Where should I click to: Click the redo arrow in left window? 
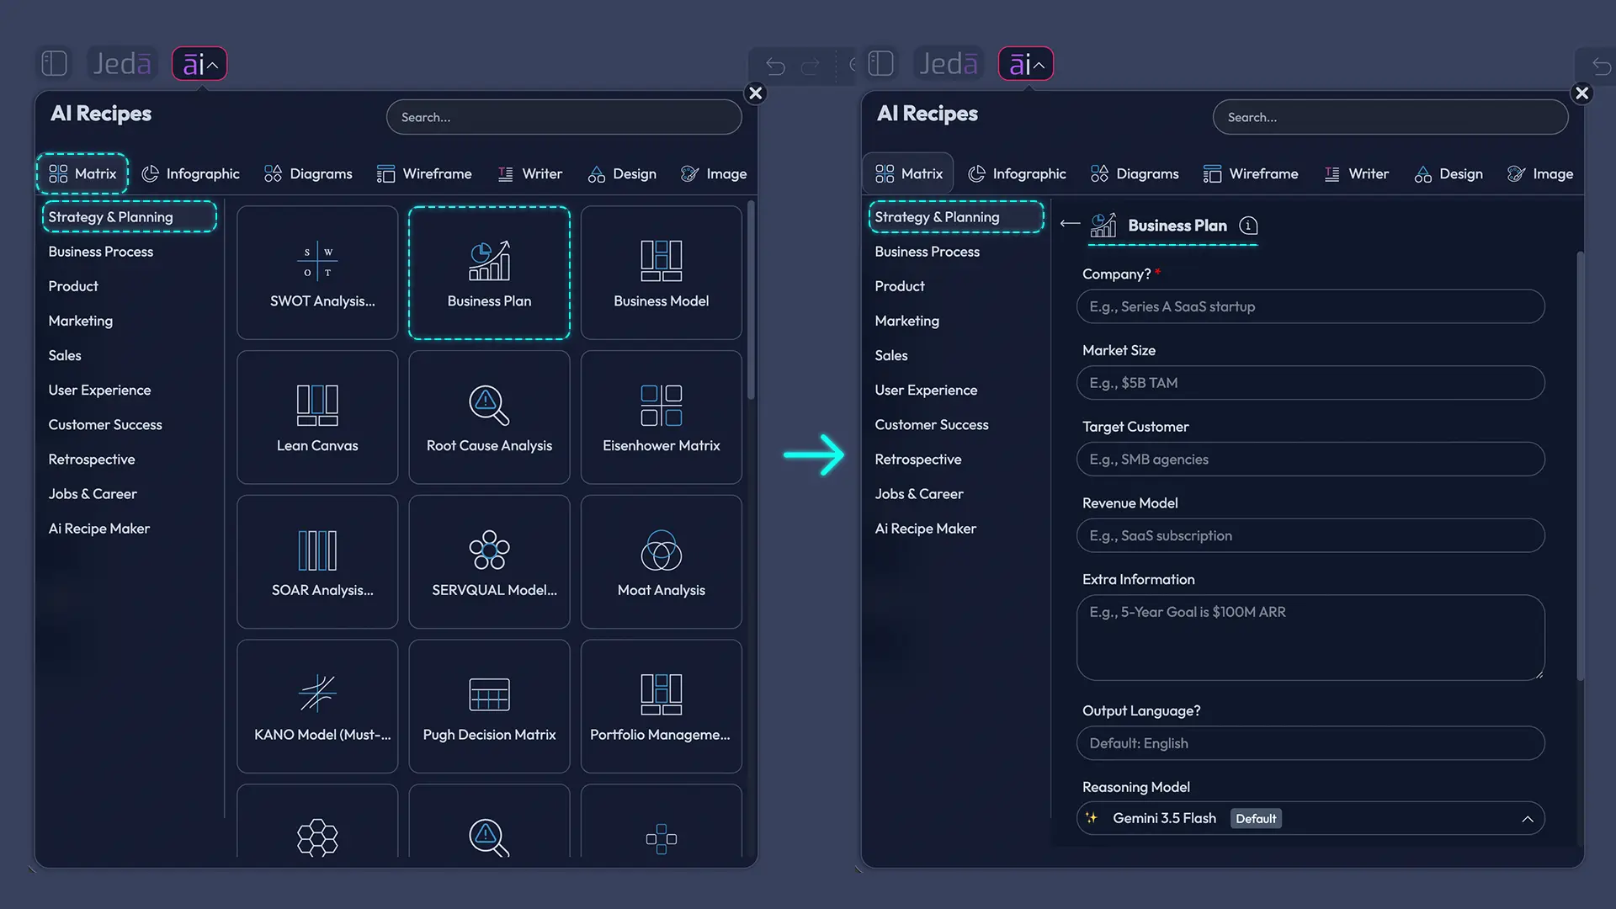(811, 66)
